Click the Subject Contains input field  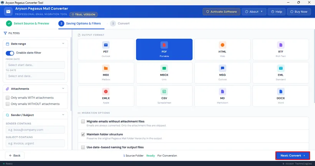click(35, 143)
